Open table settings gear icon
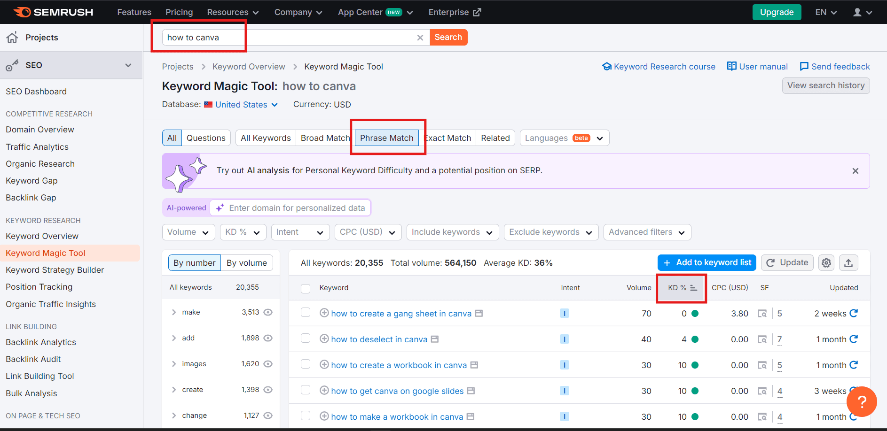Image resolution: width=887 pixels, height=431 pixels. (826, 263)
